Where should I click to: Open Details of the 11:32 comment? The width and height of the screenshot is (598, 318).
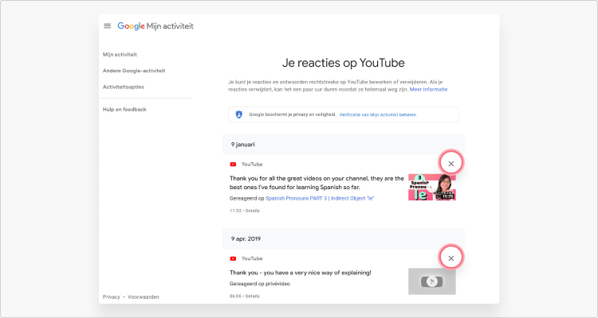click(252, 211)
